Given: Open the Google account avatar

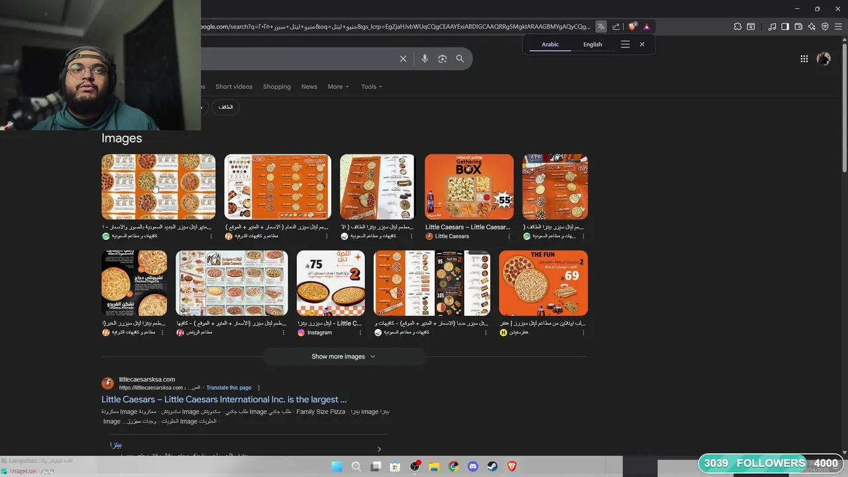Looking at the screenshot, I should (x=823, y=59).
